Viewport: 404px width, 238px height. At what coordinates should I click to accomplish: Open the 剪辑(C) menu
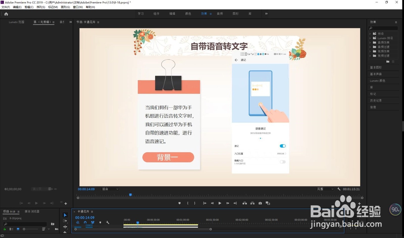point(29,7)
